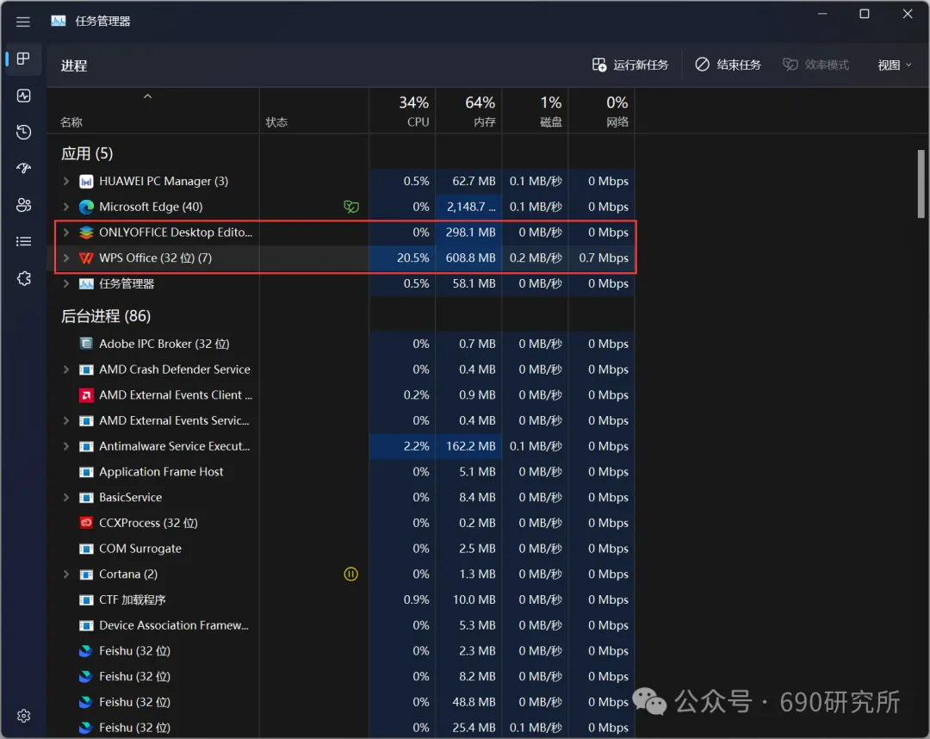930x739 pixels.
Task: Click the Adobe IPC Broker icon
Action: pos(86,344)
